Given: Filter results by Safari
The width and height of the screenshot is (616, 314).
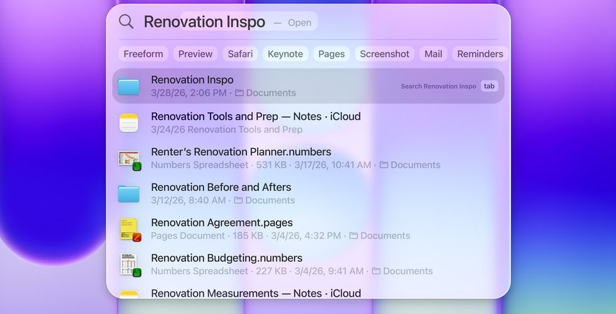Looking at the screenshot, I should click(240, 54).
